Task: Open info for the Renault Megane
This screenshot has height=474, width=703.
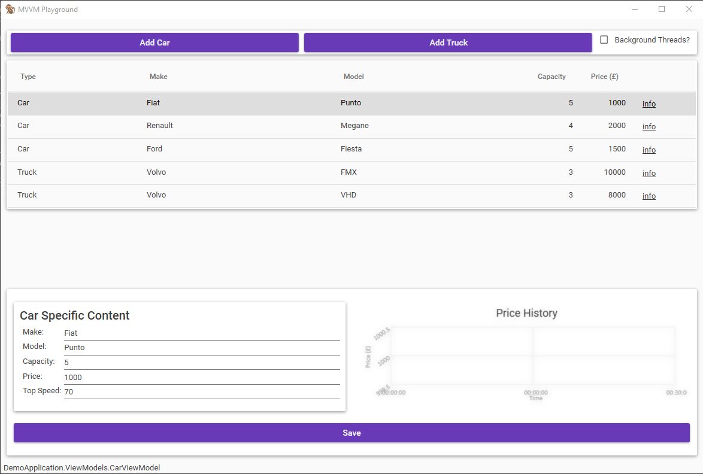Action: [x=649, y=126]
